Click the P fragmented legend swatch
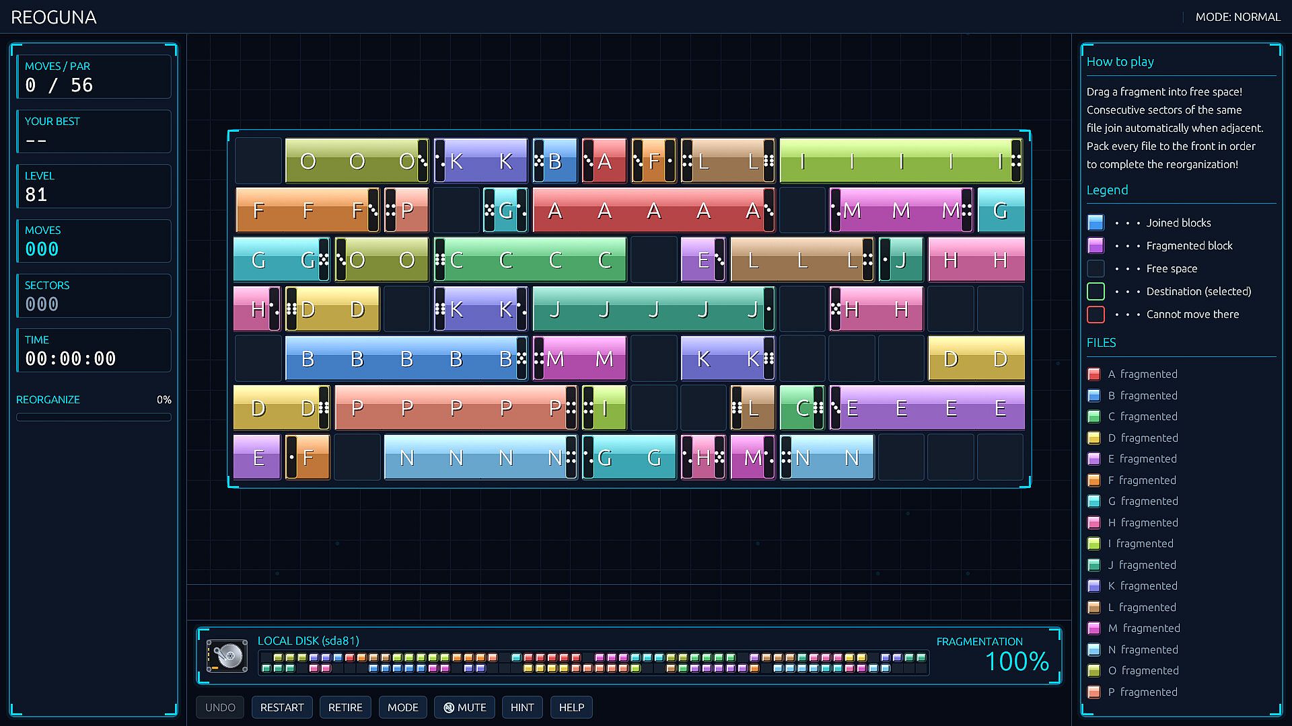 (1094, 692)
